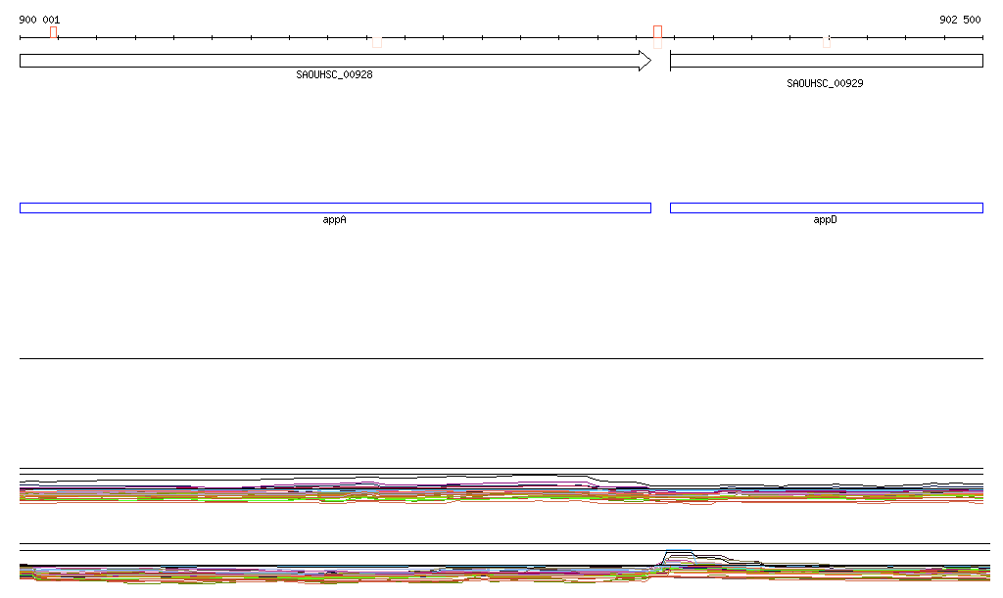Click the 902 500 end coordinate label
The height and width of the screenshot is (598, 1003).
[x=960, y=20]
